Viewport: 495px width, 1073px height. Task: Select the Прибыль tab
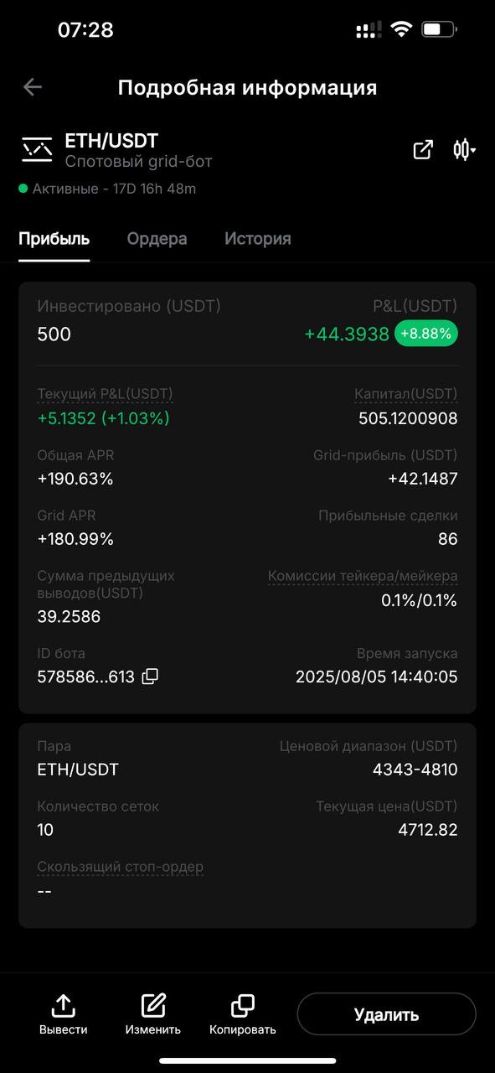(x=54, y=239)
